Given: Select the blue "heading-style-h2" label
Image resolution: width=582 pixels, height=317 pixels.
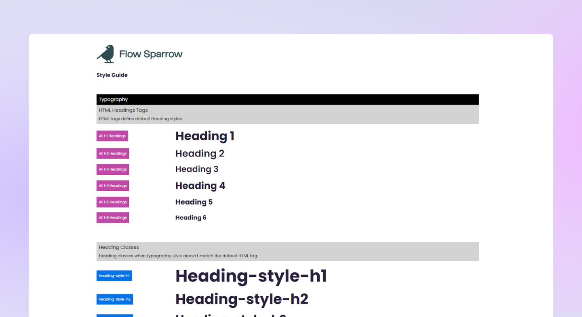Looking at the screenshot, I should (114, 299).
